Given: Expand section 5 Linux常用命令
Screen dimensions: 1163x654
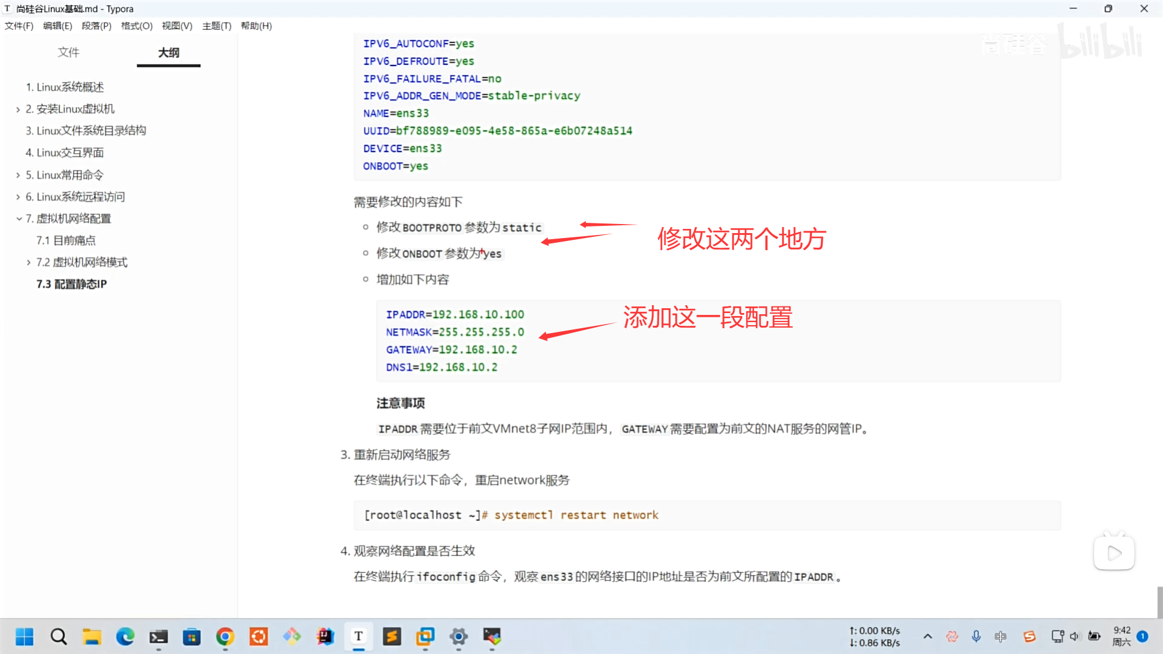Looking at the screenshot, I should [18, 176].
